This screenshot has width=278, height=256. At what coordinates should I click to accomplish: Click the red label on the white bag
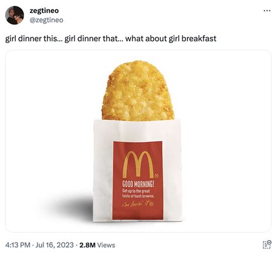[x=138, y=181]
